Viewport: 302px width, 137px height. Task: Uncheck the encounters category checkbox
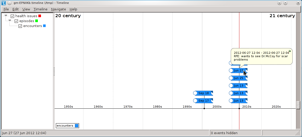tap(20, 26)
